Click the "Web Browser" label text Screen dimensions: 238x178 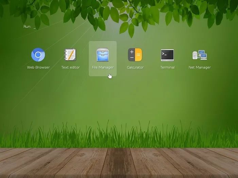[x=38, y=67]
